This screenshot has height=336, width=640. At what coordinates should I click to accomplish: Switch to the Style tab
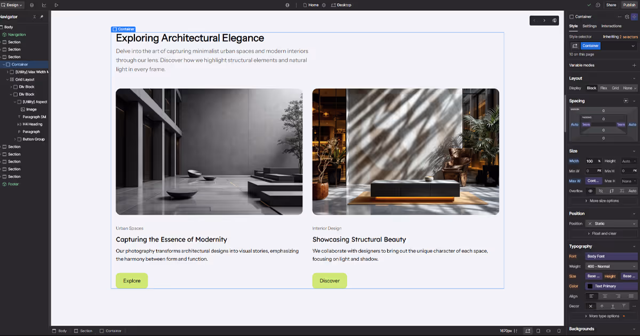pyautogui.click(x=573, y=26)
